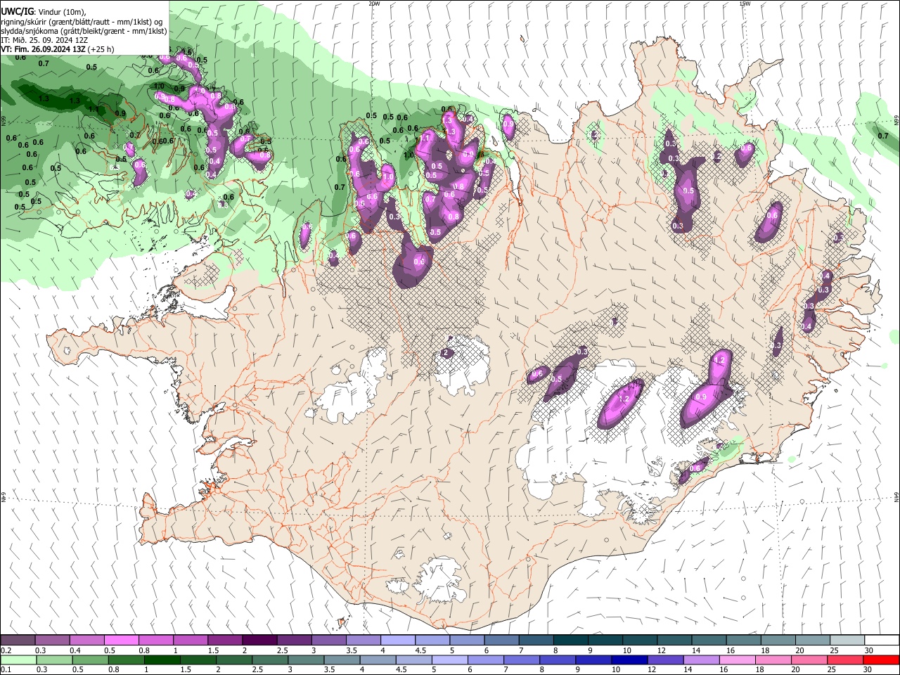Click the top-row bright pink 0.5 swatch

pos(121,641)
